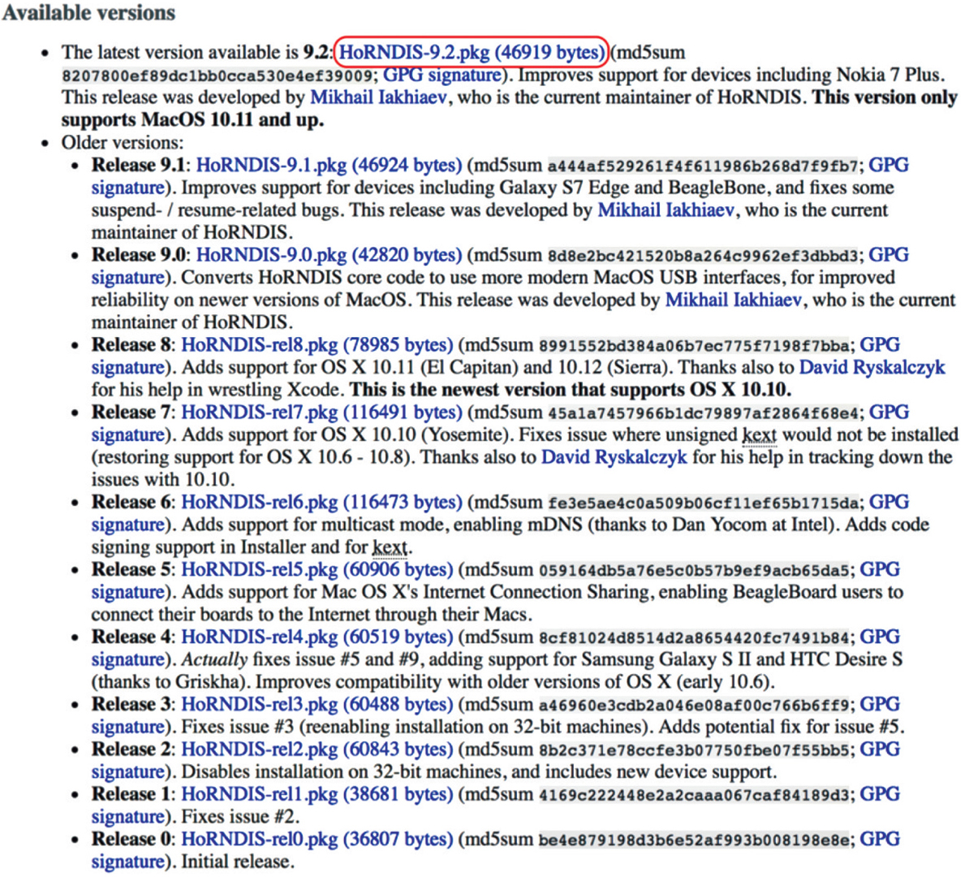
Task: Download HoRNDIS-rel5.pkg file
Action: pyautogui.click(x=317, y=570)
